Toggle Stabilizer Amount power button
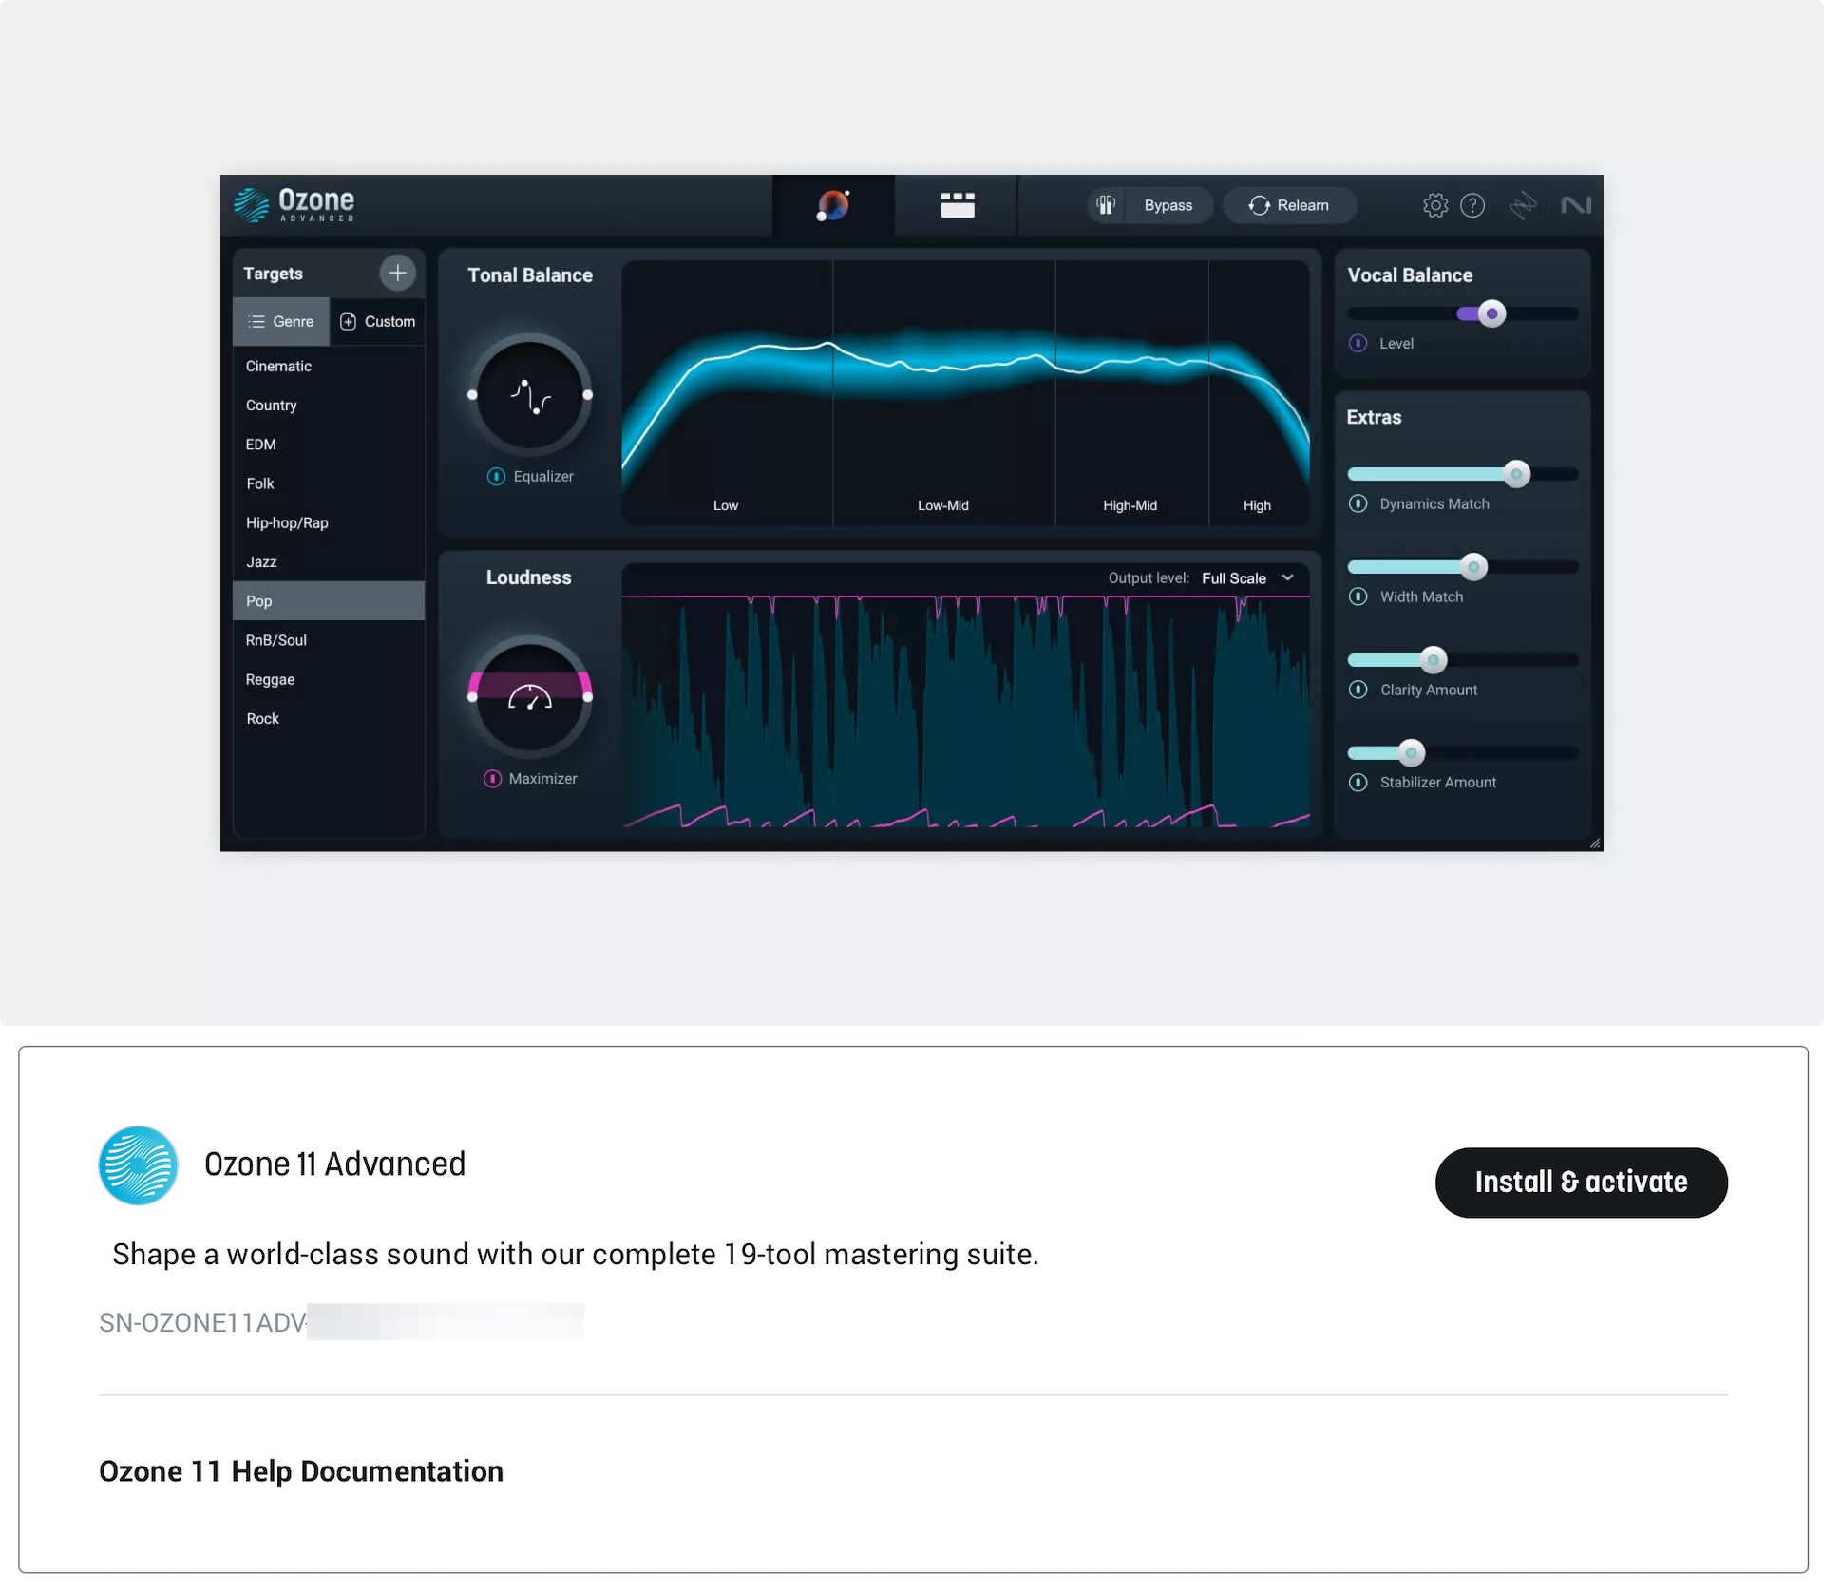Screen dimensions: 1824x1590 coord(1358,782)
